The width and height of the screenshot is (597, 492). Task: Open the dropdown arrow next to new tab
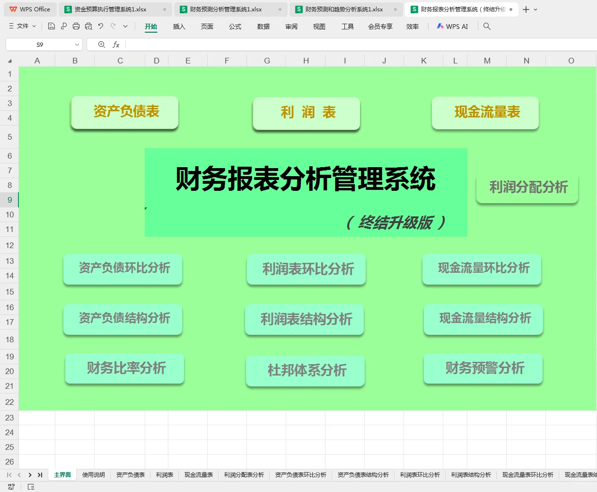pyautogui.click(x=536, y=9)
